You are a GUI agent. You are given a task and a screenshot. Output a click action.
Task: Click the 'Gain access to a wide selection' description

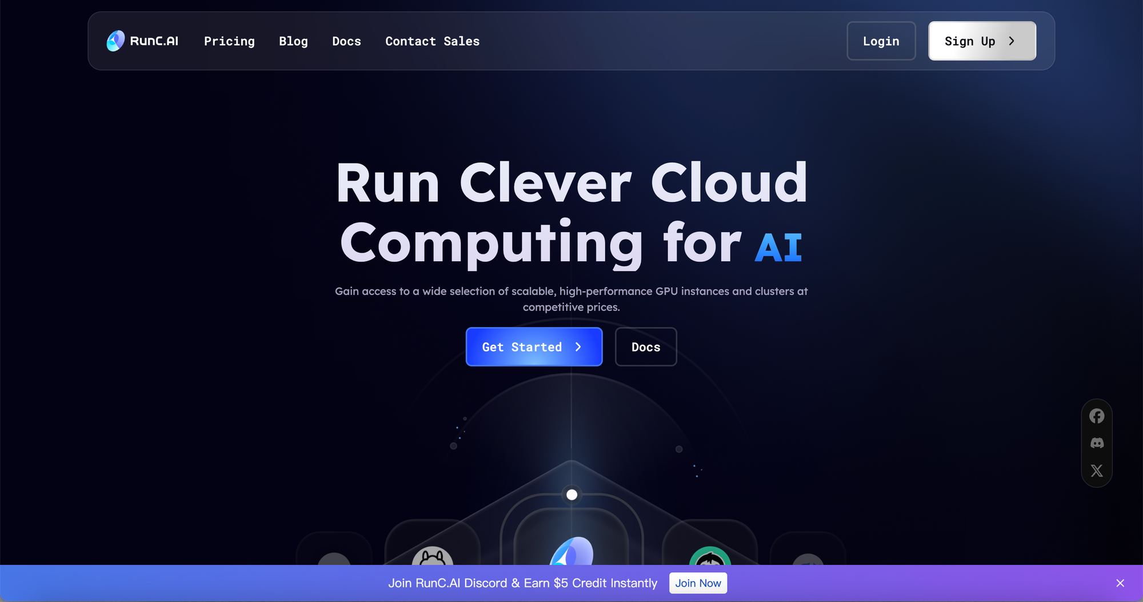pyautogui.click(x=571, y=299)
